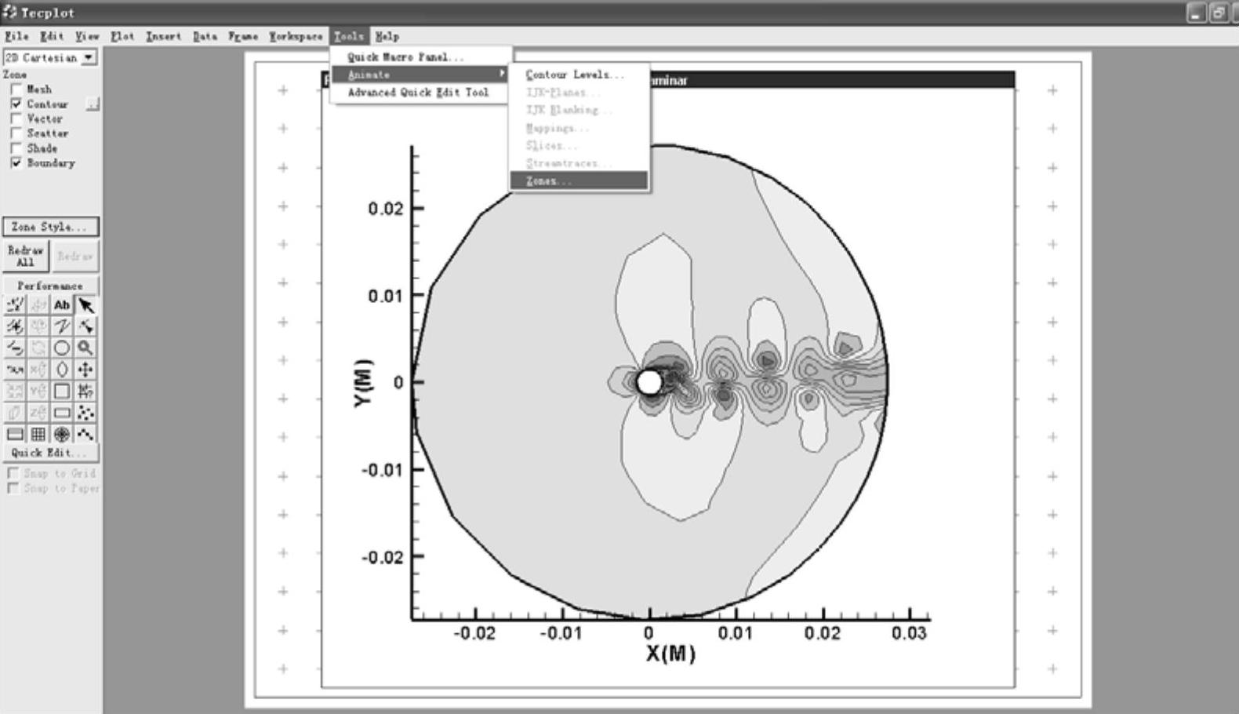This screenshot has width=1239, height=714.
Task: Click the greyed Redraw button
Action: click(x=75, y=257)
